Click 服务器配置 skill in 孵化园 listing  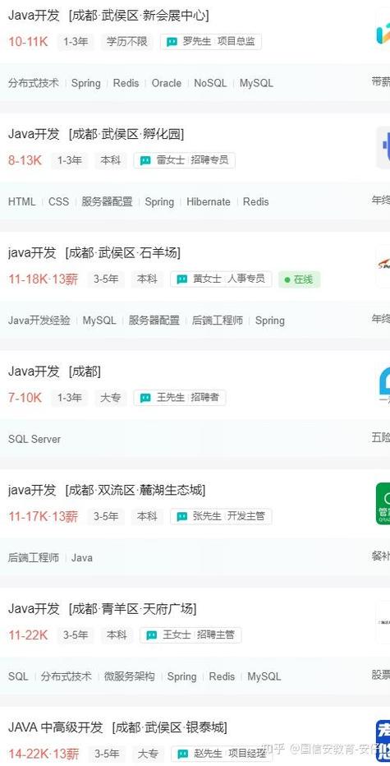point(107,201)
